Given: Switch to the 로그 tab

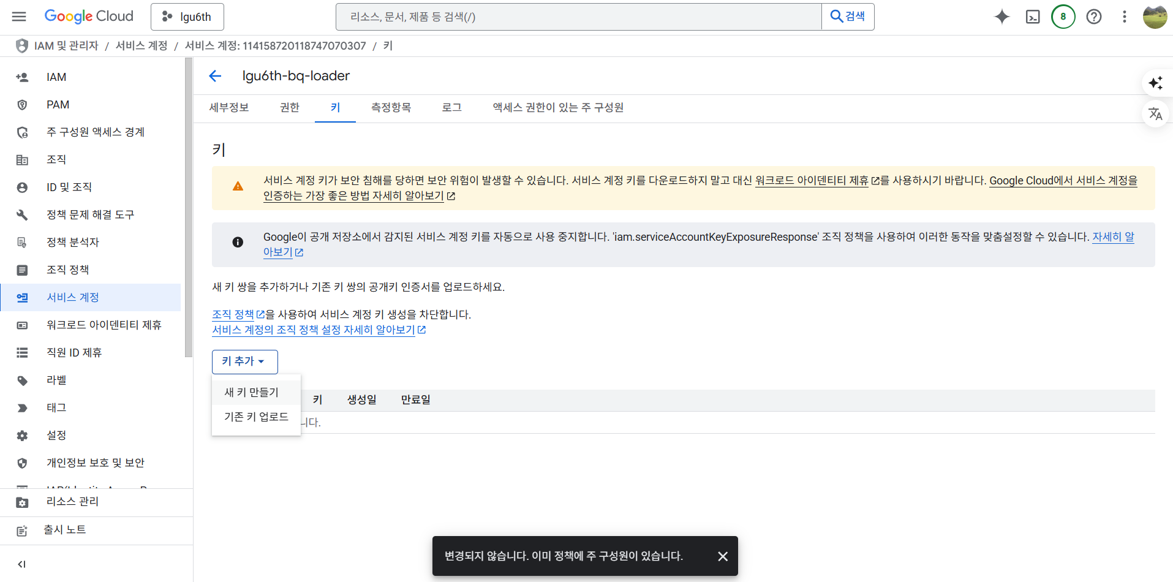Looking at the screenshot, I should 452,108.
